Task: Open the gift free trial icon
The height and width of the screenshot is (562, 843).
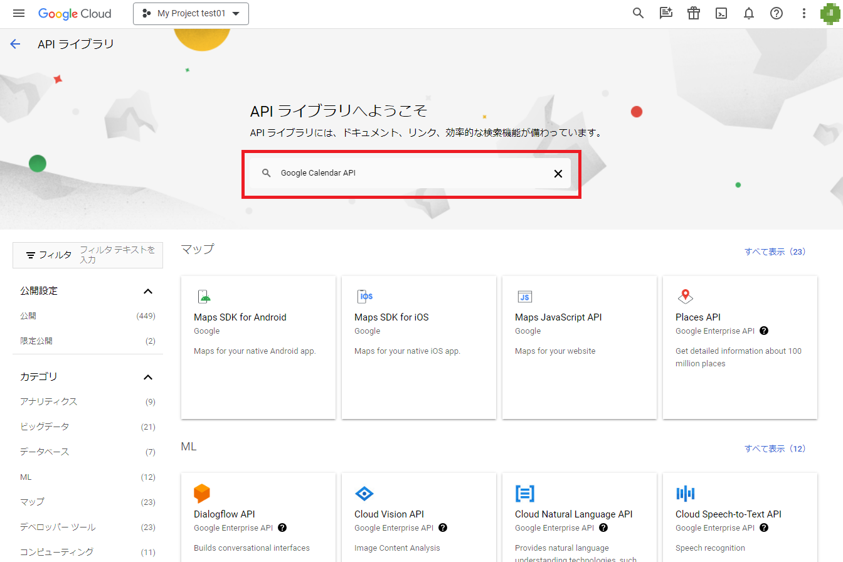Action: [x=693, y=14]
